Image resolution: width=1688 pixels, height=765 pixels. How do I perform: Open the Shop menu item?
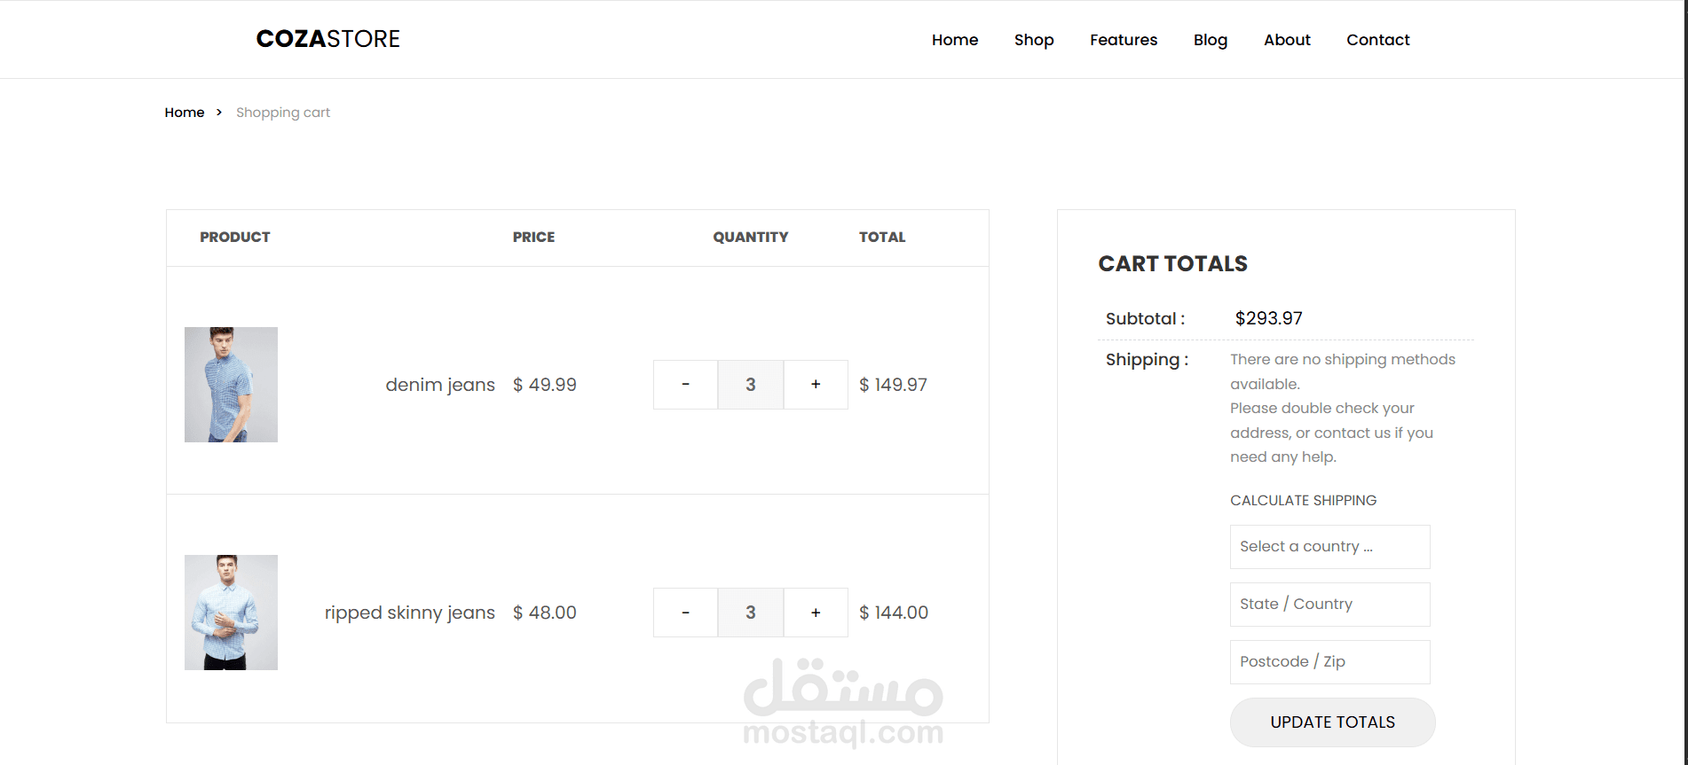click(1034, 40)
